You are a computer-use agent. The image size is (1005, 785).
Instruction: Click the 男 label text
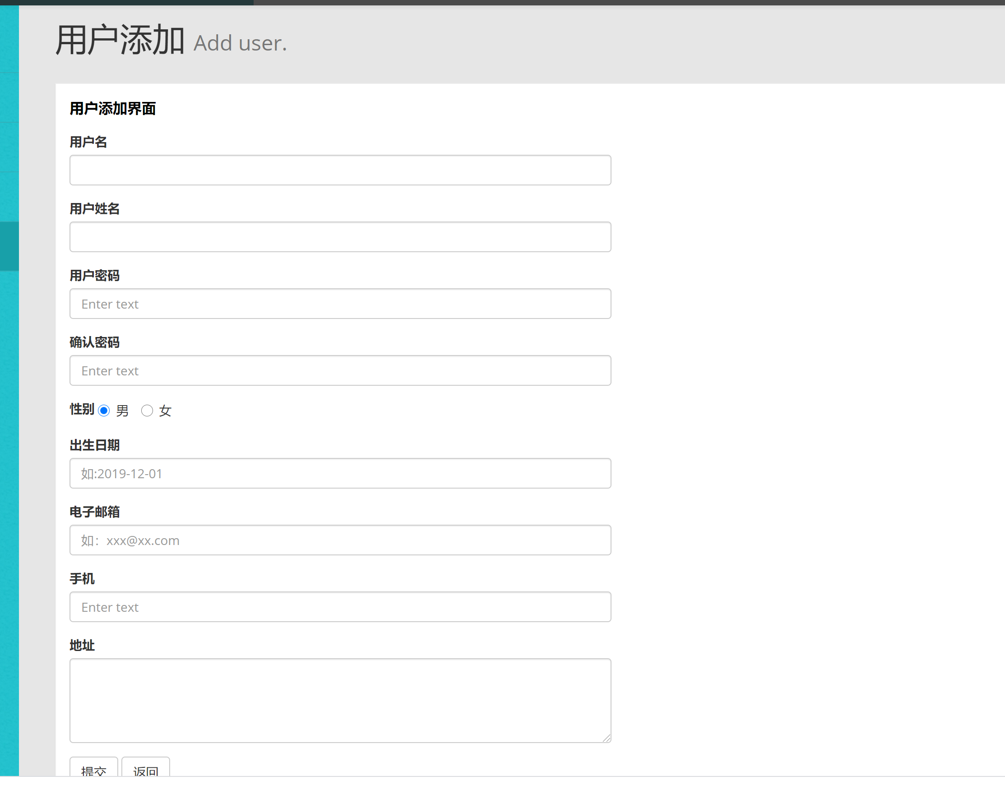(122, 411)
